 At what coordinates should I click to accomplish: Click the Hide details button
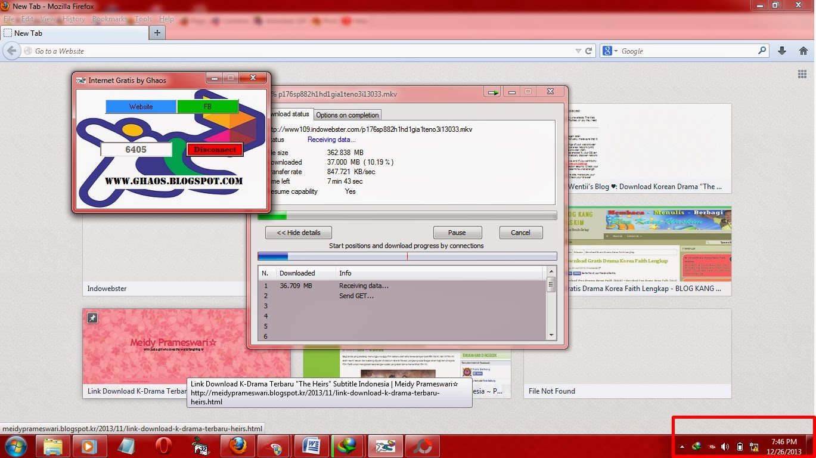pos(299,233)
